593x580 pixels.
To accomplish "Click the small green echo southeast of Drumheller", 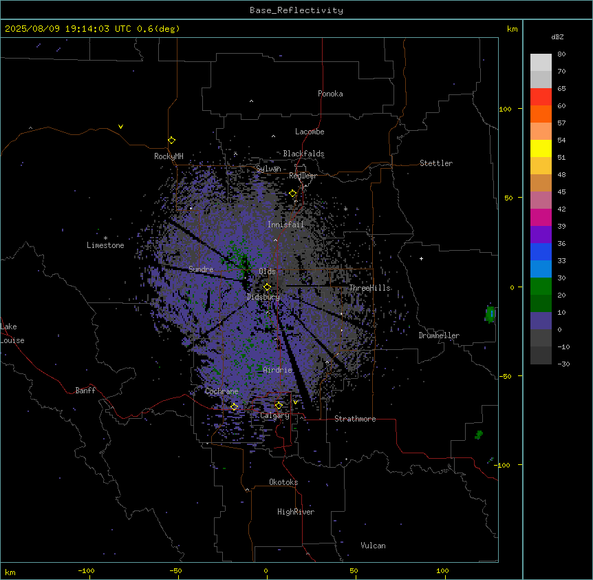I will click(x=479, y=435).
